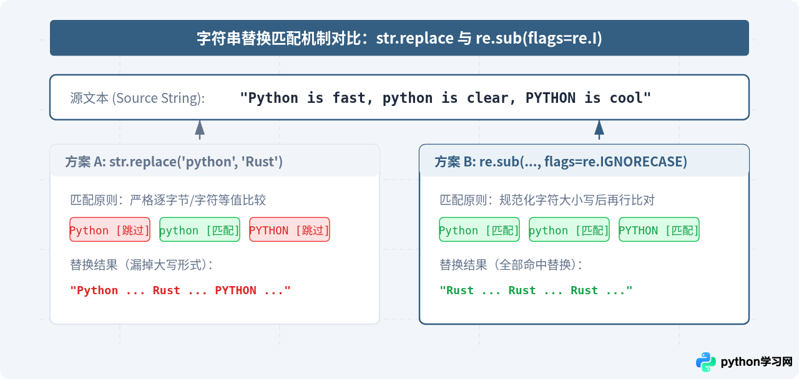Image resolution: width=799 pixels, height=379 pixels.
Task: Click the green result "Rust ... Rust ... Rust ..."
Action: coord(536,290)
